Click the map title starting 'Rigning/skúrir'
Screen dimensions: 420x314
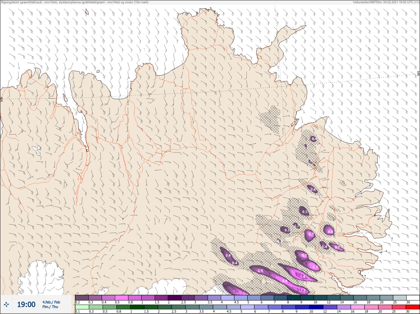pos(75,2)
